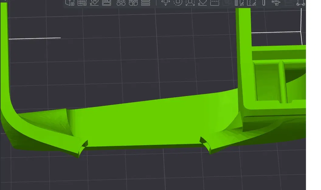The height and width of the screenshot is (190, 321).
Task: Select the Split to objects tool
Action: [x=121, y=3]
